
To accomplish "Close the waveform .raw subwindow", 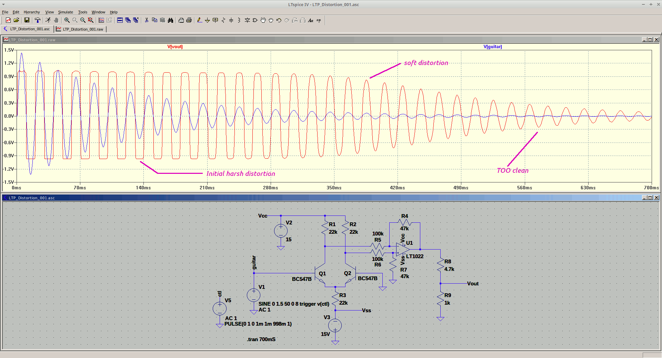I will (x=656, y=40).
